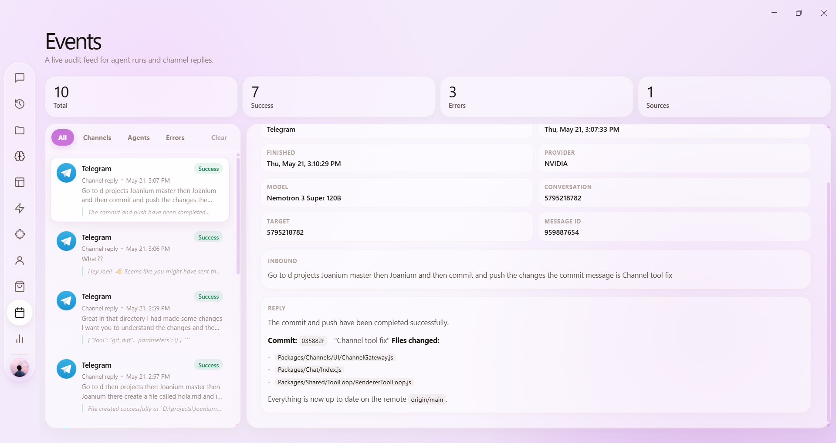Click Success badge on the 3:07 PM event
Image resolution: width=836 pixels, height=443 pixels.
[208, 169]
